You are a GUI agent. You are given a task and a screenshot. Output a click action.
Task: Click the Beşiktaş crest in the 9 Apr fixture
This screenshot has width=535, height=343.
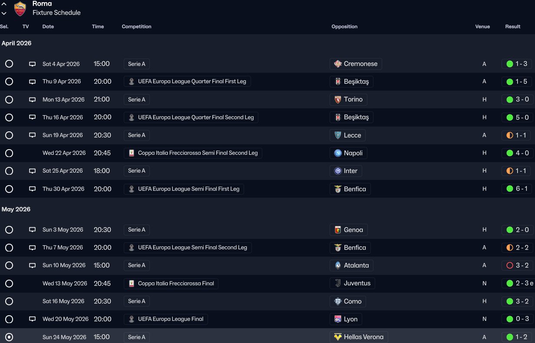pyautogui.click(x=338, y=82)
